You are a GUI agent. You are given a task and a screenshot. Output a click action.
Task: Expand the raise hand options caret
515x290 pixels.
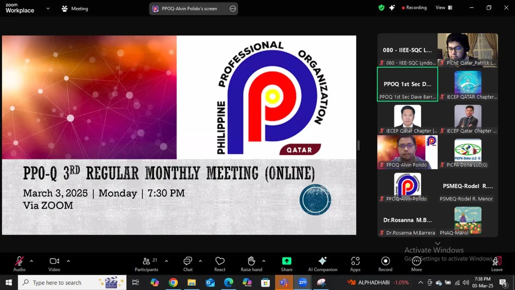(x=264, y=261)
